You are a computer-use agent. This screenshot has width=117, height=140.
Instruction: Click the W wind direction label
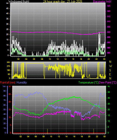(x=110, y=66)
